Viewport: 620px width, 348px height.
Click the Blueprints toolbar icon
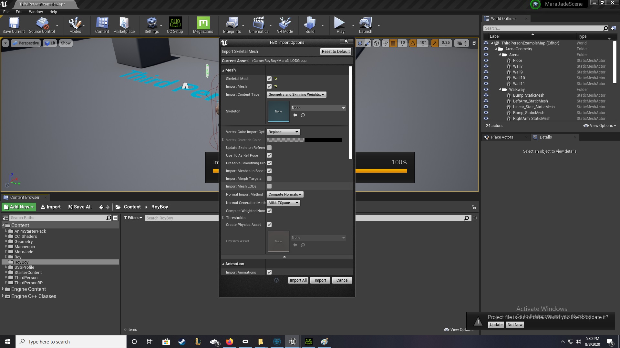232,25
